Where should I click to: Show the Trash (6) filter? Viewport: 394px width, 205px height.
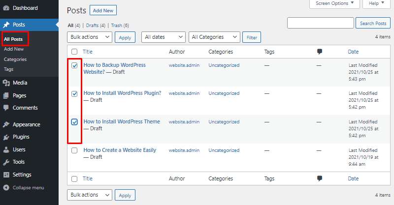tap(120, 26)
